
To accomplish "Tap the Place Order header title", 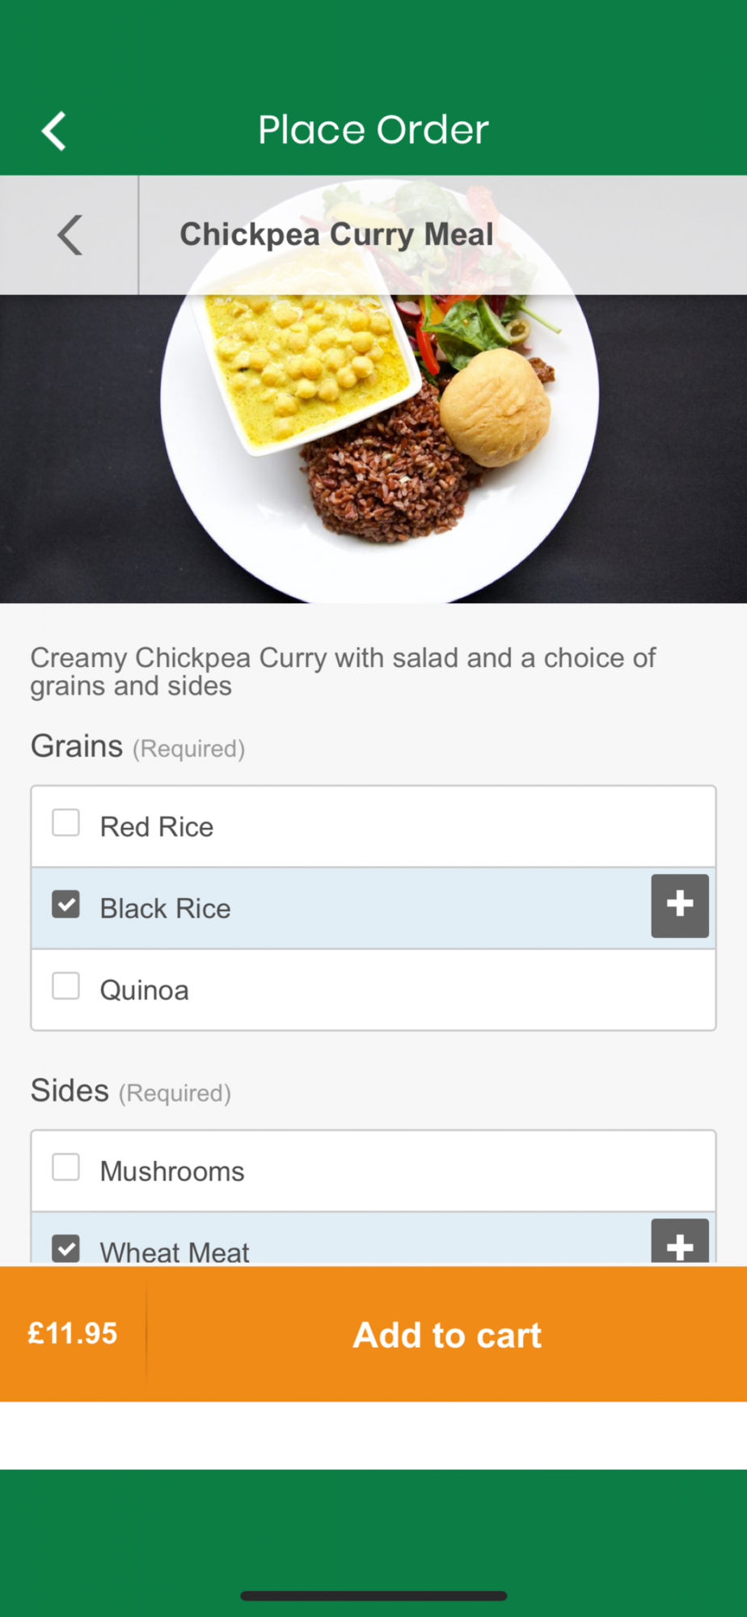I will point(373,130).
